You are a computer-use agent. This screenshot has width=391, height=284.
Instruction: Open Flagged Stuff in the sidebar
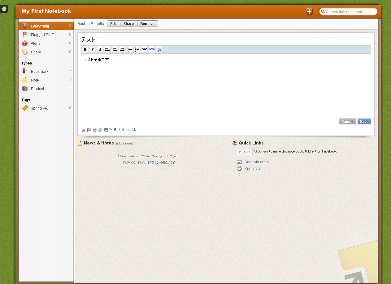point(46,35)
